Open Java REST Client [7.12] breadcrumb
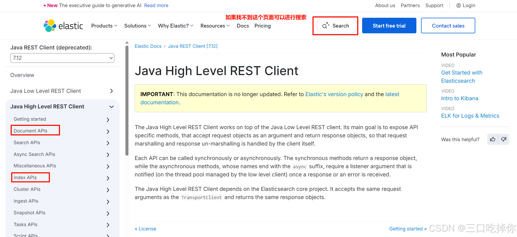 tap(193, 46)
